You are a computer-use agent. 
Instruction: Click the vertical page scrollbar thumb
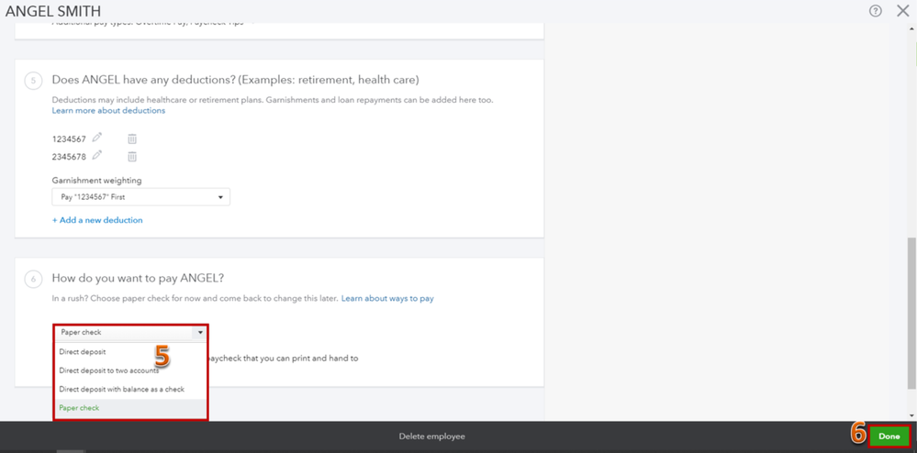coord(911,313)
